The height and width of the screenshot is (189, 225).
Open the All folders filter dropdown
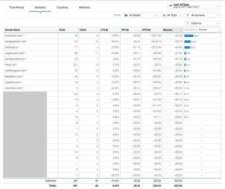pos(141,15)
